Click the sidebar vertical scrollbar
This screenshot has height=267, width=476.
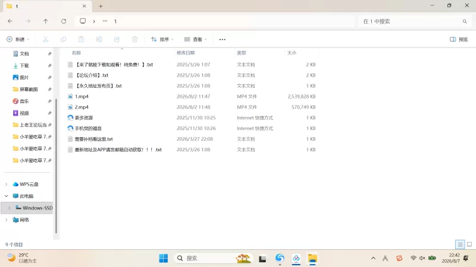56,166
